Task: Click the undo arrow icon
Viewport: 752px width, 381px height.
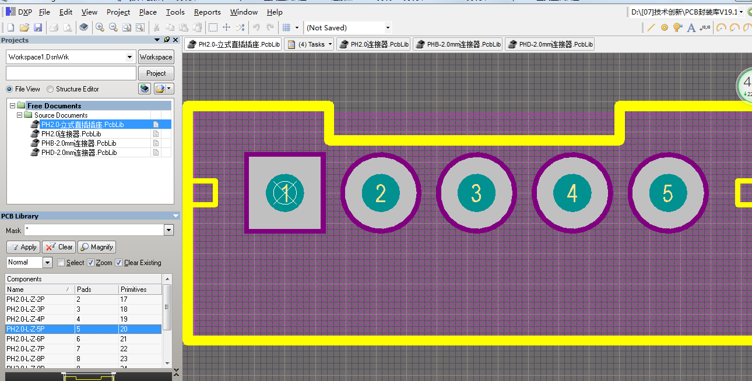Action: (x=256, y=27)
